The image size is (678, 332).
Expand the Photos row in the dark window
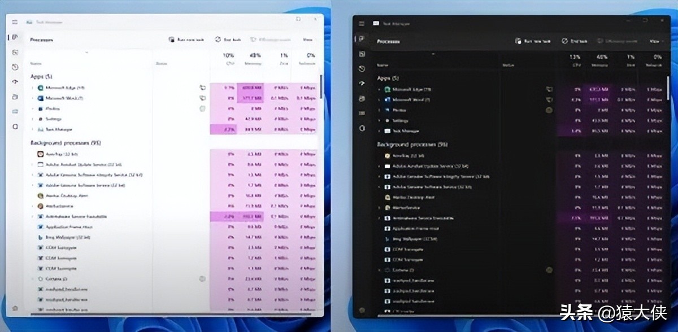click(379, 110)
